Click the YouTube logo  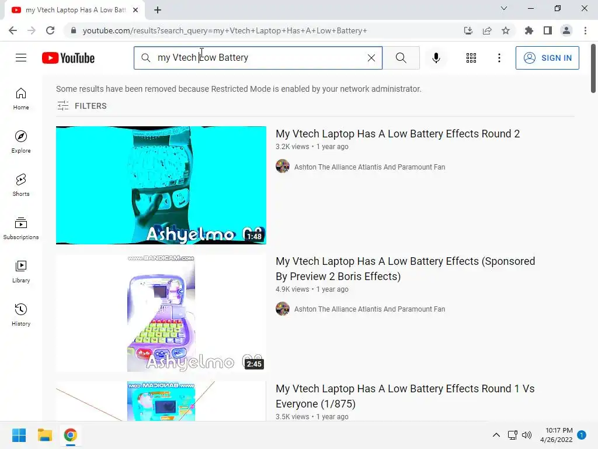(68, 58)
